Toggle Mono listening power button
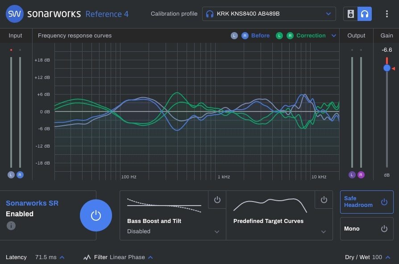 384,229
